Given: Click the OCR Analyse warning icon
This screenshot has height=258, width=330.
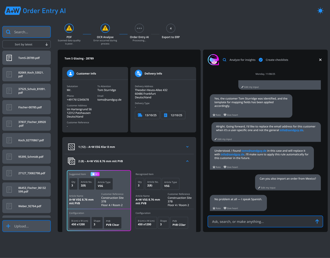Looking at the screenshot, I should (105, 28).
